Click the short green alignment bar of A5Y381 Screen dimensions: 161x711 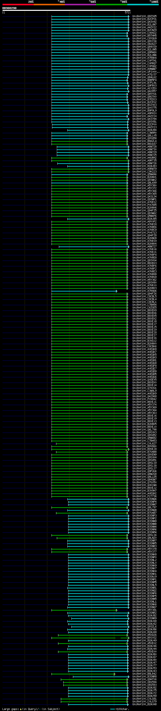click(84, 610)
